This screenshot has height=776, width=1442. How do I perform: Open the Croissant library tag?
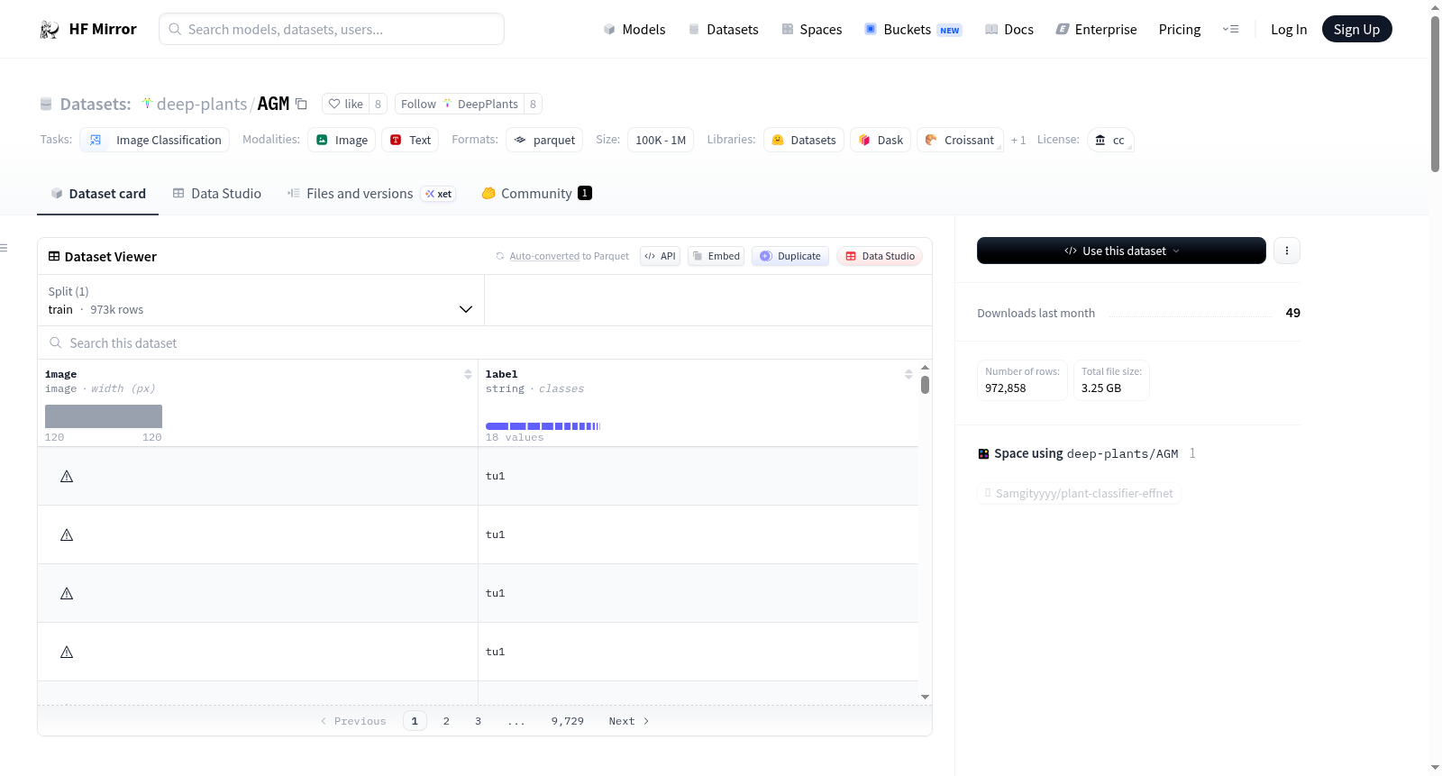click(x=960, y=140)
